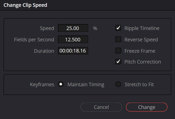The image size is (175, 119).
Task: Click the Fields per Second label
Action: point(34,40)
